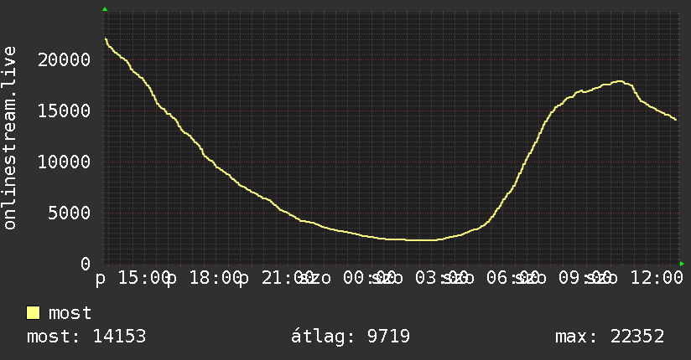The image size is (691, 360).
Task: Click the 'p 15:00' time label
Action: pos(132,278)
